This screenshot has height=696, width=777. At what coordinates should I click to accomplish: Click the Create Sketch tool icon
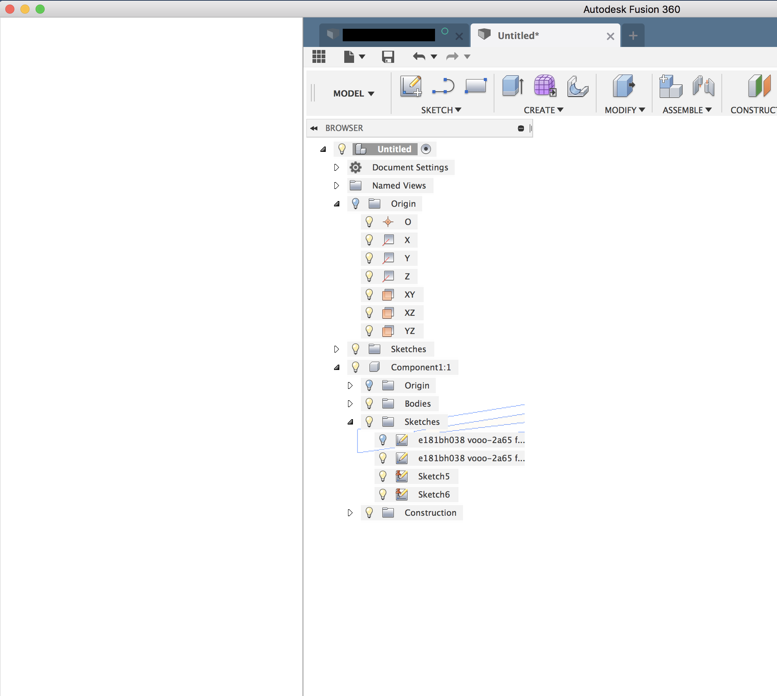(411, 86)
